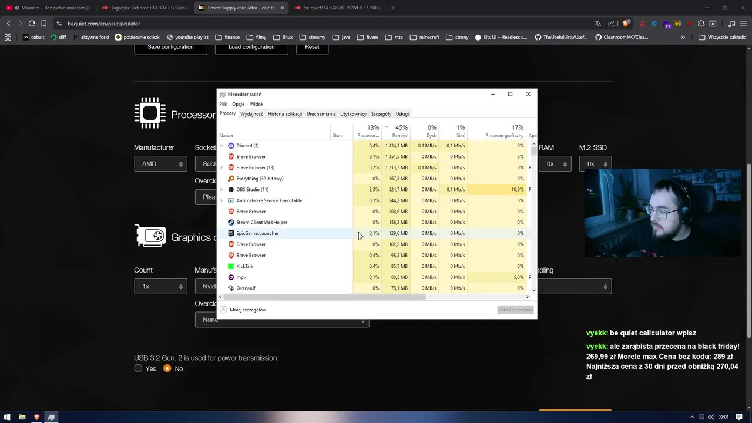Switch to the Historia aplikacji tab
Viewport: 752px width, 423px height.
[x=285, y=114]
